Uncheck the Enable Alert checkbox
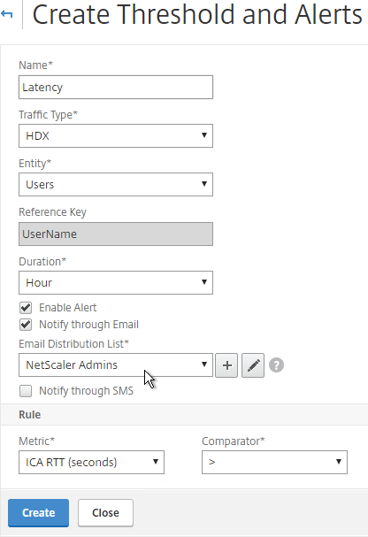Screen dimensions: 368x537 pos(26,308)
